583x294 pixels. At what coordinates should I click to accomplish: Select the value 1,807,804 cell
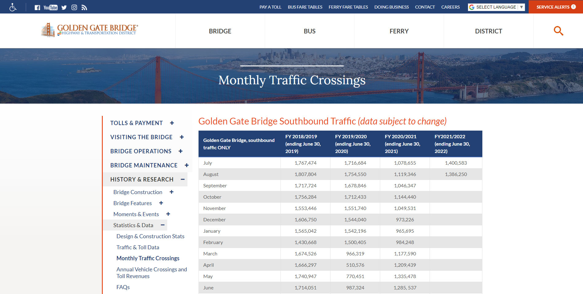click(305, 174)
